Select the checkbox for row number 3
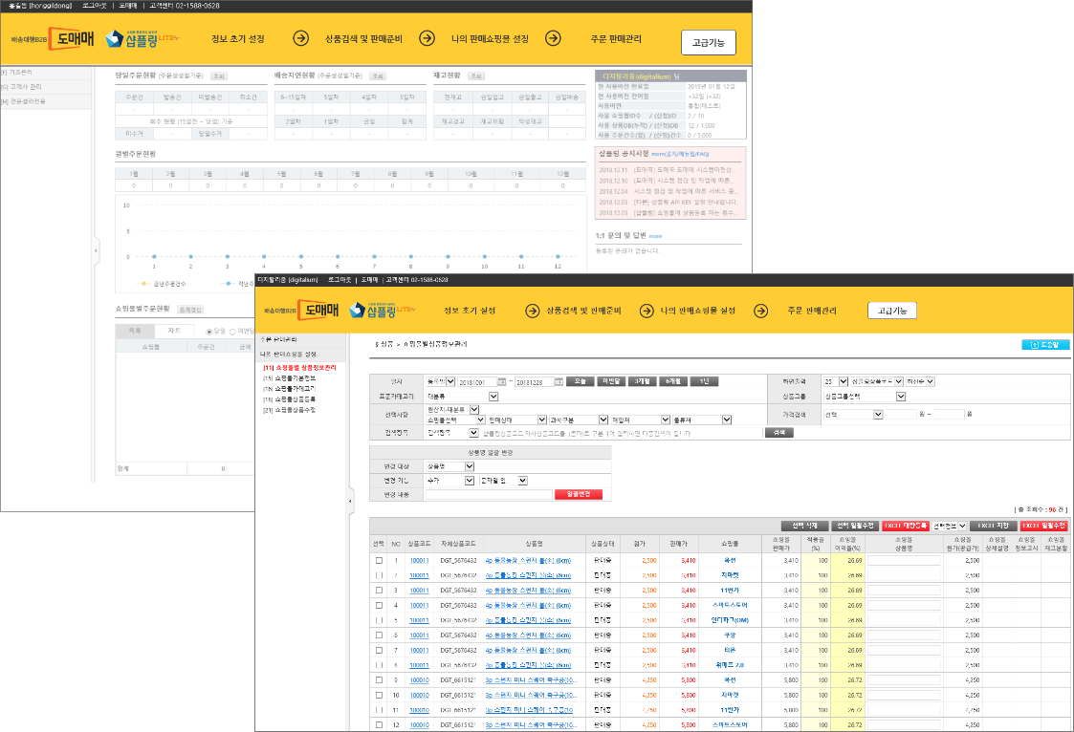Viewport: 1074px width, 732px height. 379,591
